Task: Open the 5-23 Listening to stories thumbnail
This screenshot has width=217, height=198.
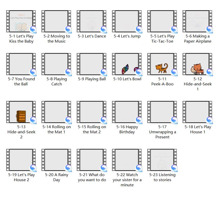Action: click(x=162, y=160)
